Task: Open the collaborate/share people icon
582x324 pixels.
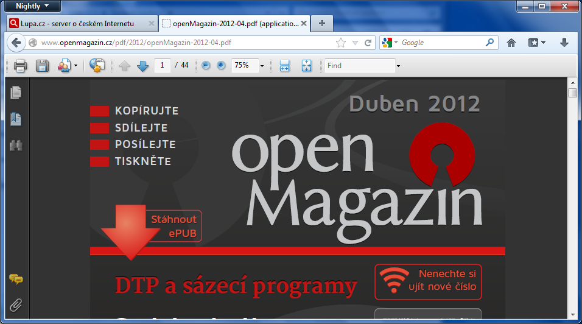Action: point(64,66)
